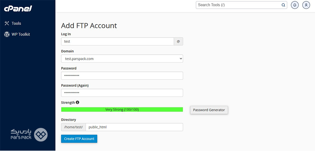Click the Password Generator button
Viewport: 315px width, 151px height.
[x=209, y=110]
